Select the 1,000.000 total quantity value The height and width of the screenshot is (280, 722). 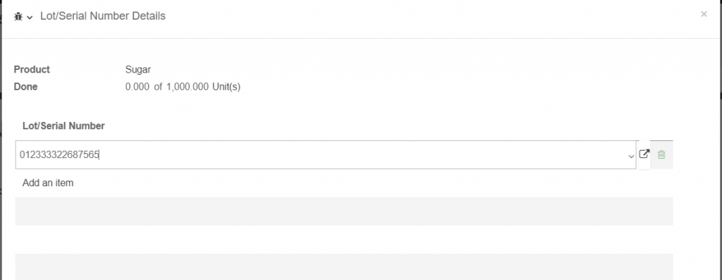tap(188, 87)
